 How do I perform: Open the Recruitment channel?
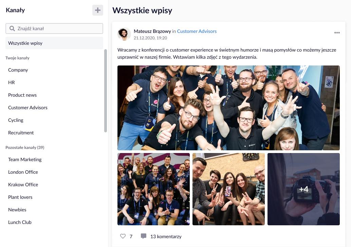(21, 133)
